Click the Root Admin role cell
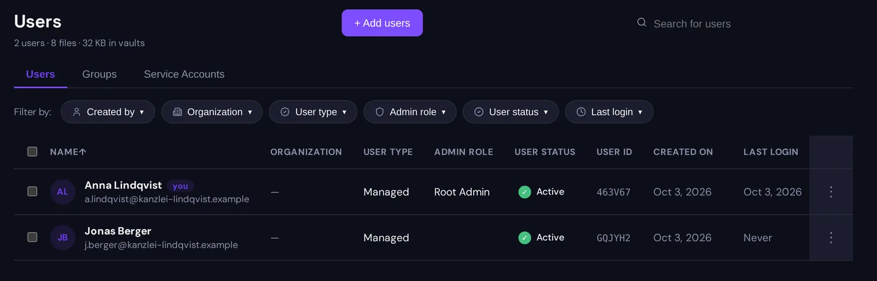Image resolution: width=877 pixels, height=281 pixels. pyautogui.click(x=462, y=192)
